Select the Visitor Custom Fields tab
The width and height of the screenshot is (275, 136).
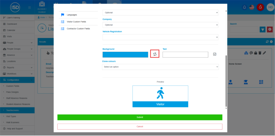tap(78, 22)
